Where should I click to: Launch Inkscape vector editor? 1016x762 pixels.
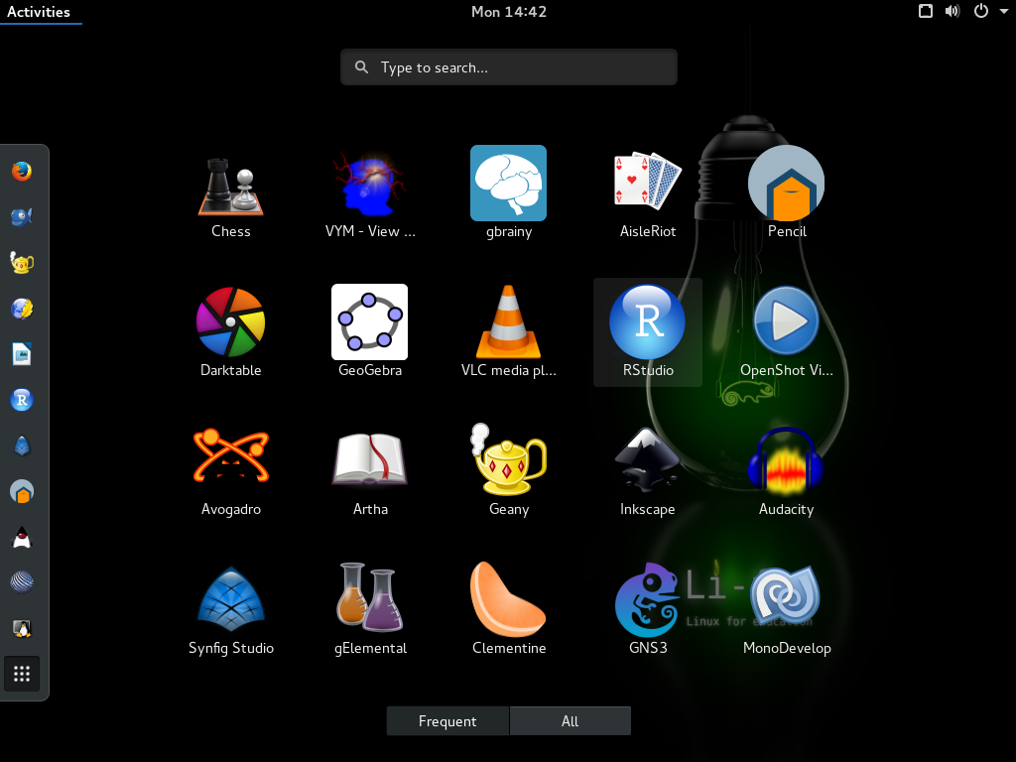[x=647, y=462]
